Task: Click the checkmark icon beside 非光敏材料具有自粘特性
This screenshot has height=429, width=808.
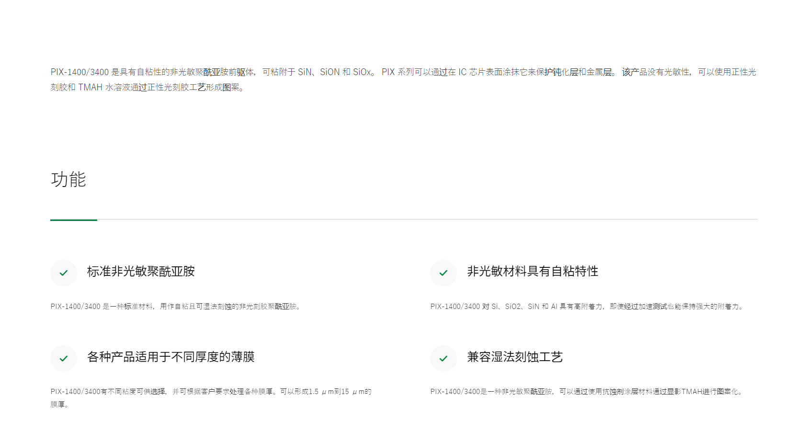Action: tap(444, 273)
